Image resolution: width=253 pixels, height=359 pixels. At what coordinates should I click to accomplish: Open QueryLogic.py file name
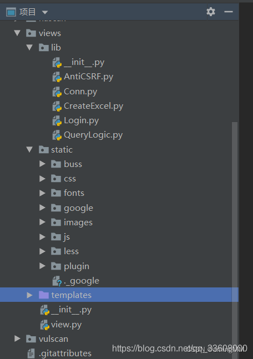[x=93, y=135]
